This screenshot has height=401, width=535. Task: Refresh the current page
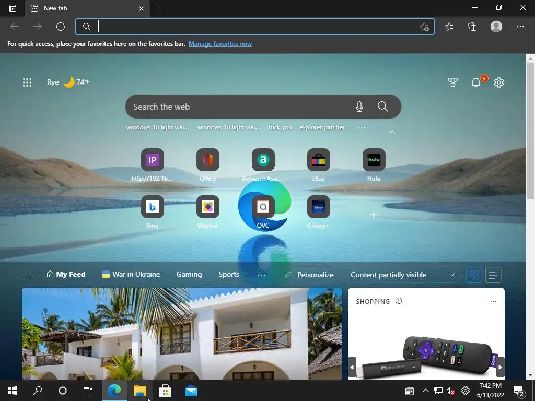(61, 27)
